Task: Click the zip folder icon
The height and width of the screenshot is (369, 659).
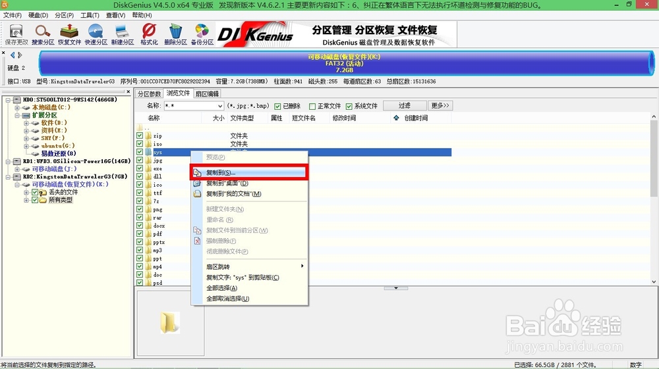Action: 148,135
